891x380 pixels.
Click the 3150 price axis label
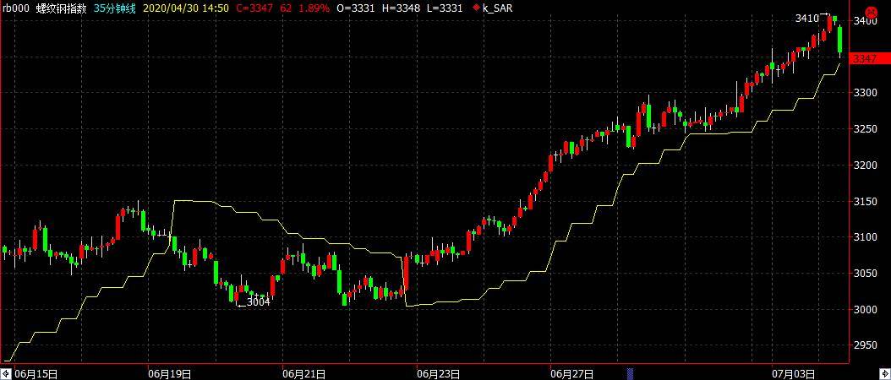(867, 201)
